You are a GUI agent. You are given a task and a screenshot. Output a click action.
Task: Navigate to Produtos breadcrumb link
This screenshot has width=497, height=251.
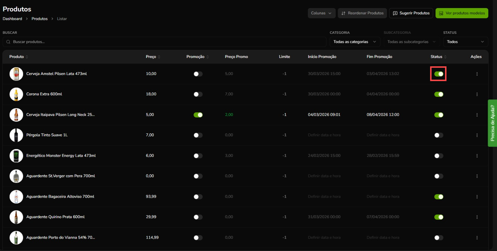39,19
